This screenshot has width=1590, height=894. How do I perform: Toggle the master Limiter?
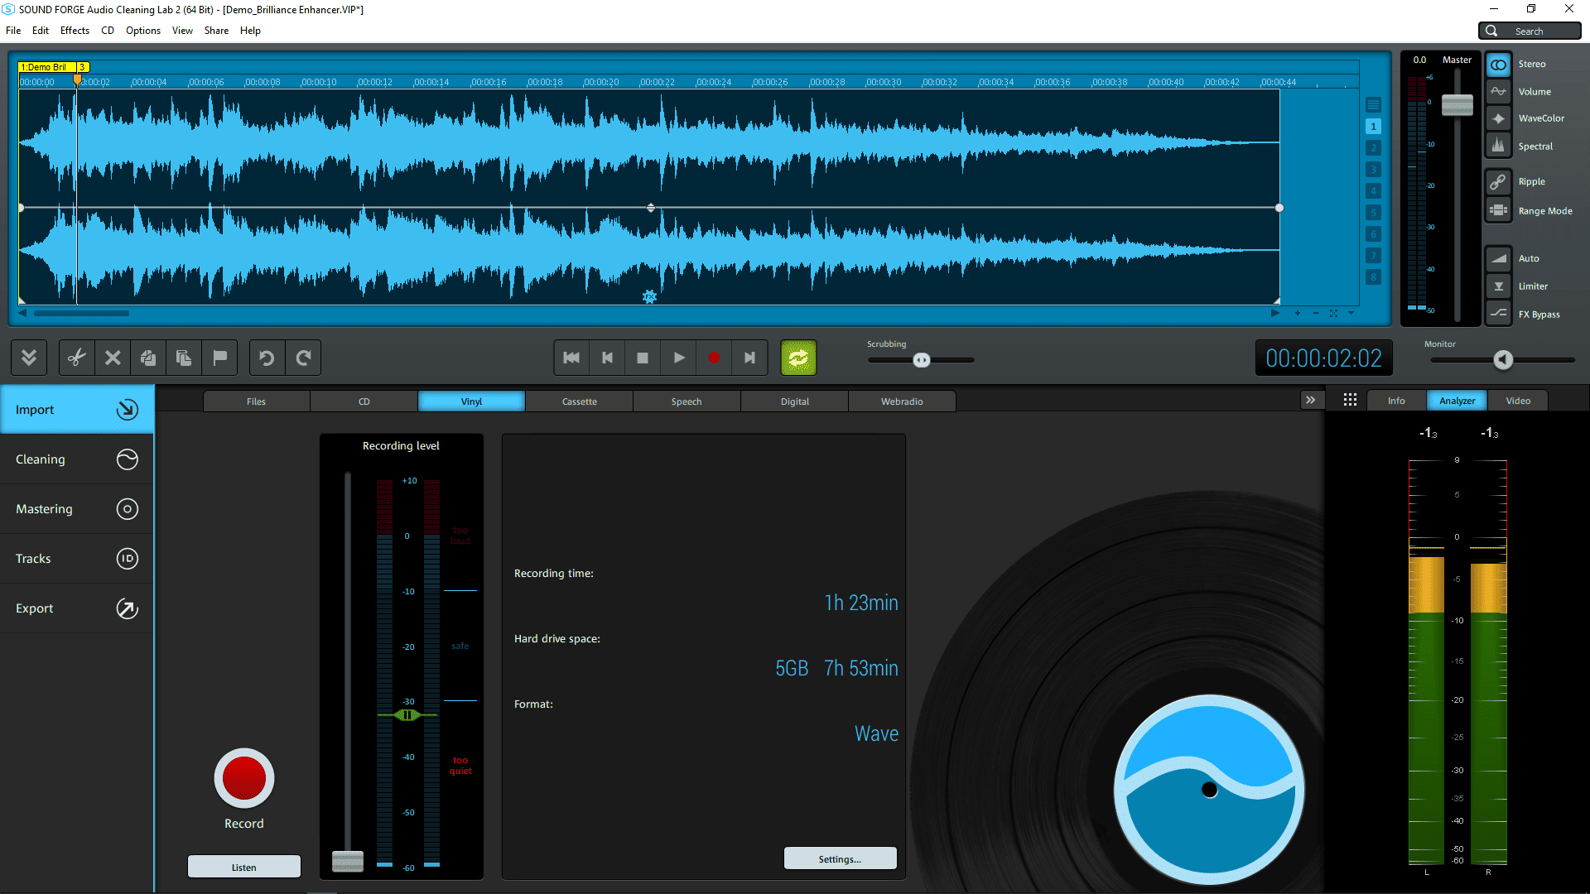point(1498,286)
